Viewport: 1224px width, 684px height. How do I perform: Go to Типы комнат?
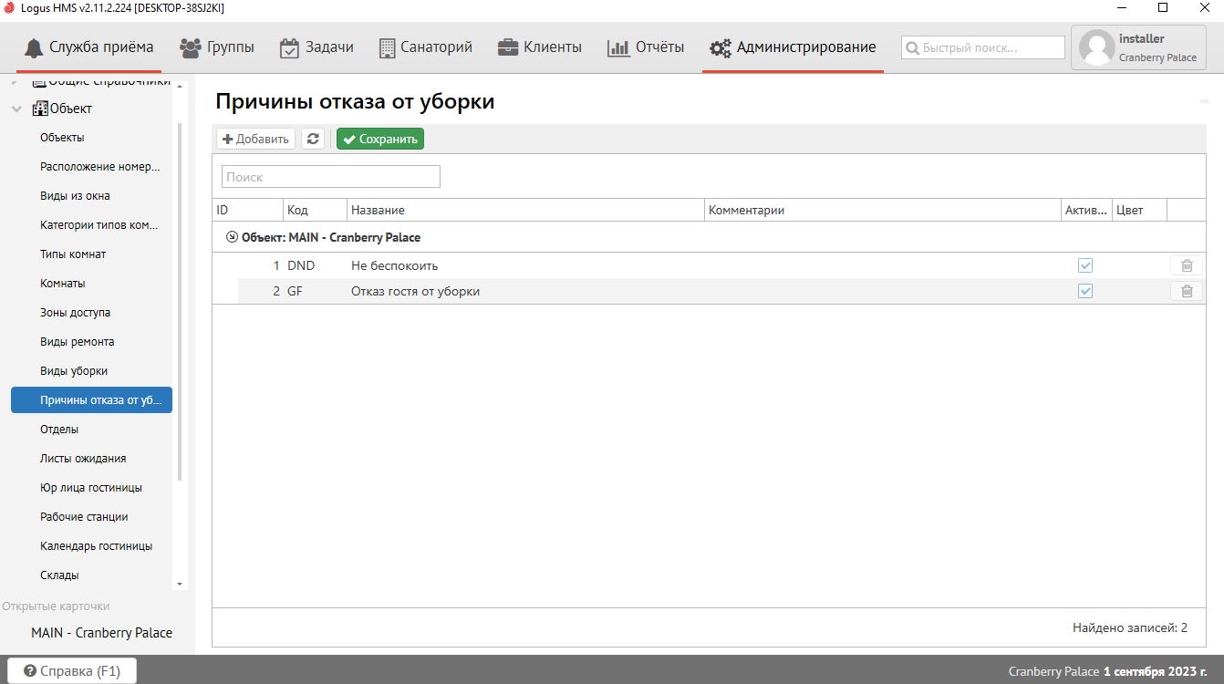(73, 254)
